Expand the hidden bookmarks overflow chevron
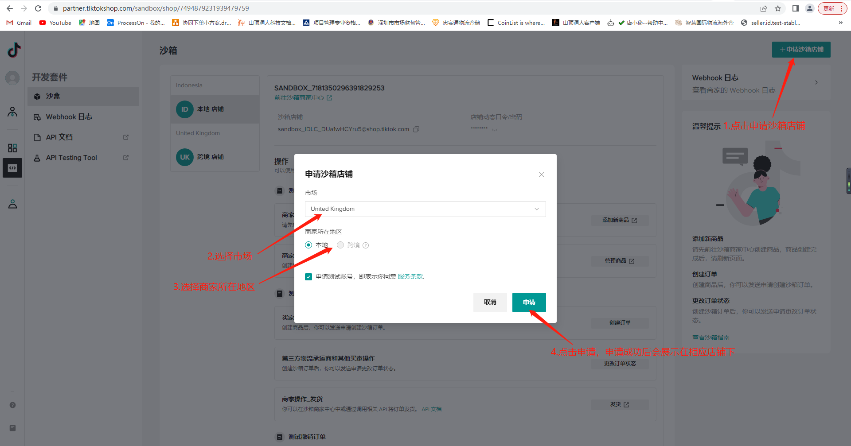Screen dimensions: 851x446 840,23
